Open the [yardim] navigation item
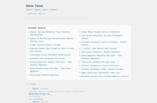The width and height of the screenshot is (157, 103). tap(54, 10)
